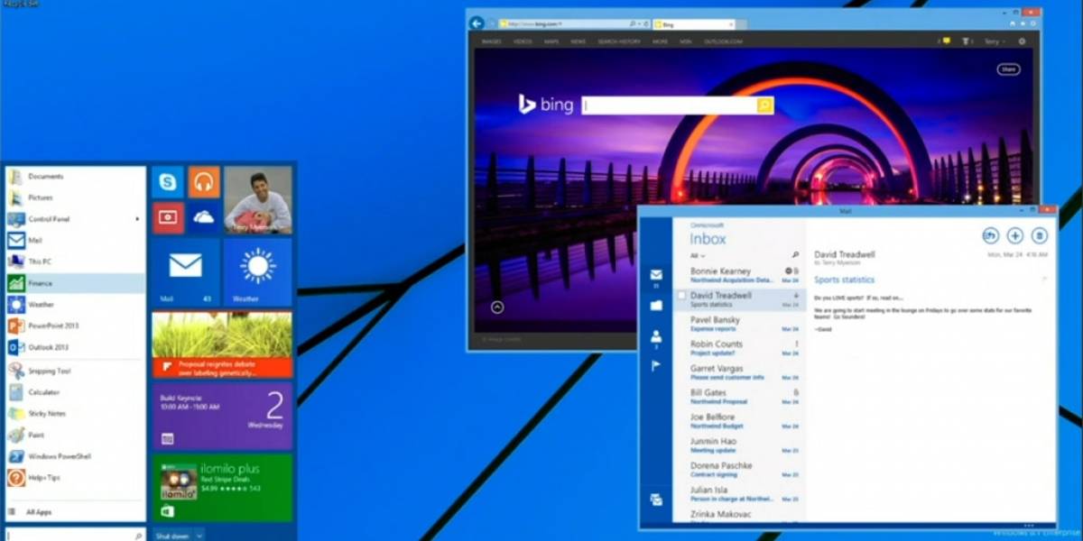Click the yellow Bing search magnifier button

click(765, 105)
